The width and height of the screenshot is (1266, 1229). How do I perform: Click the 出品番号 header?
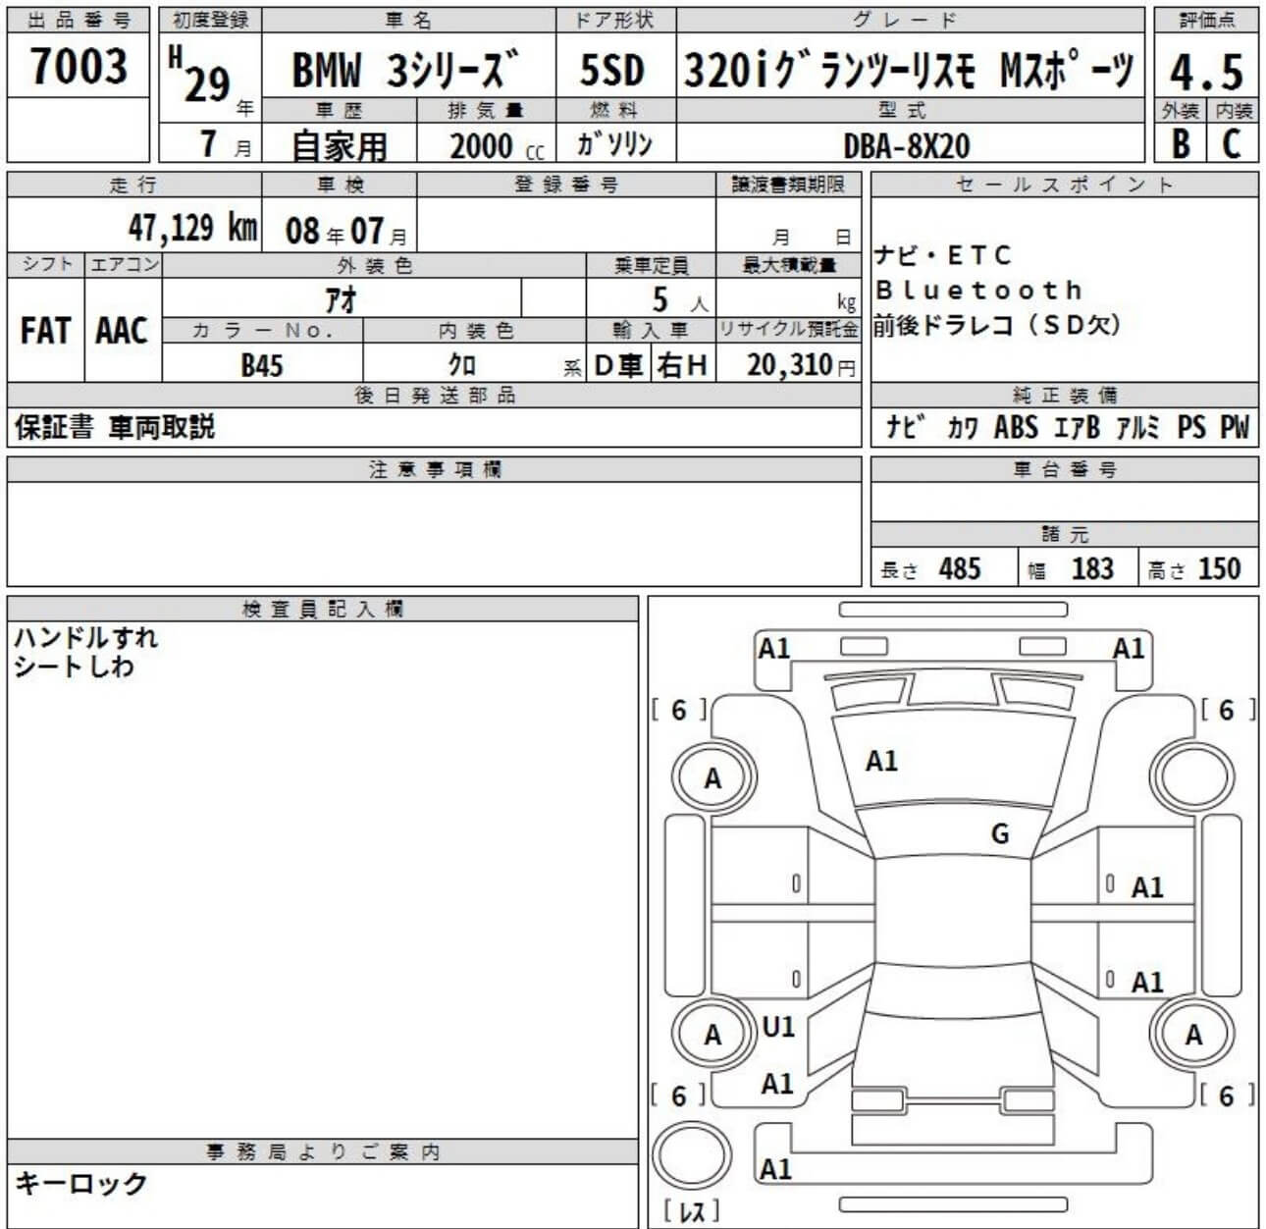click(x=79, y=20)
